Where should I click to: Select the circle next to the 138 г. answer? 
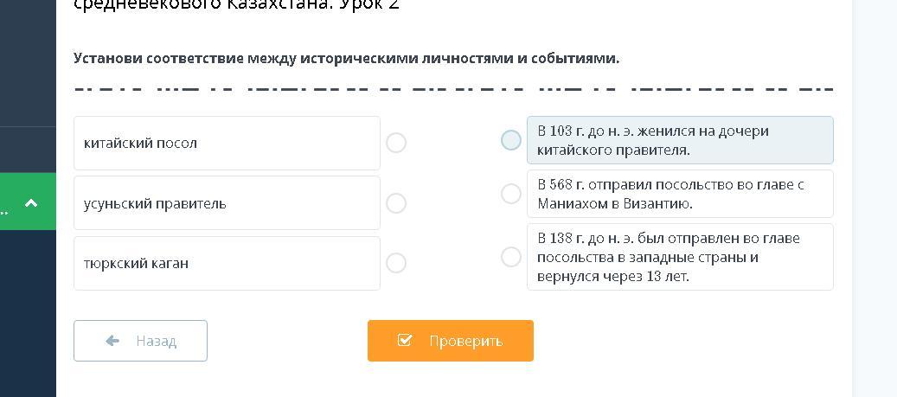pyautogui.click(x=511, y=257)
